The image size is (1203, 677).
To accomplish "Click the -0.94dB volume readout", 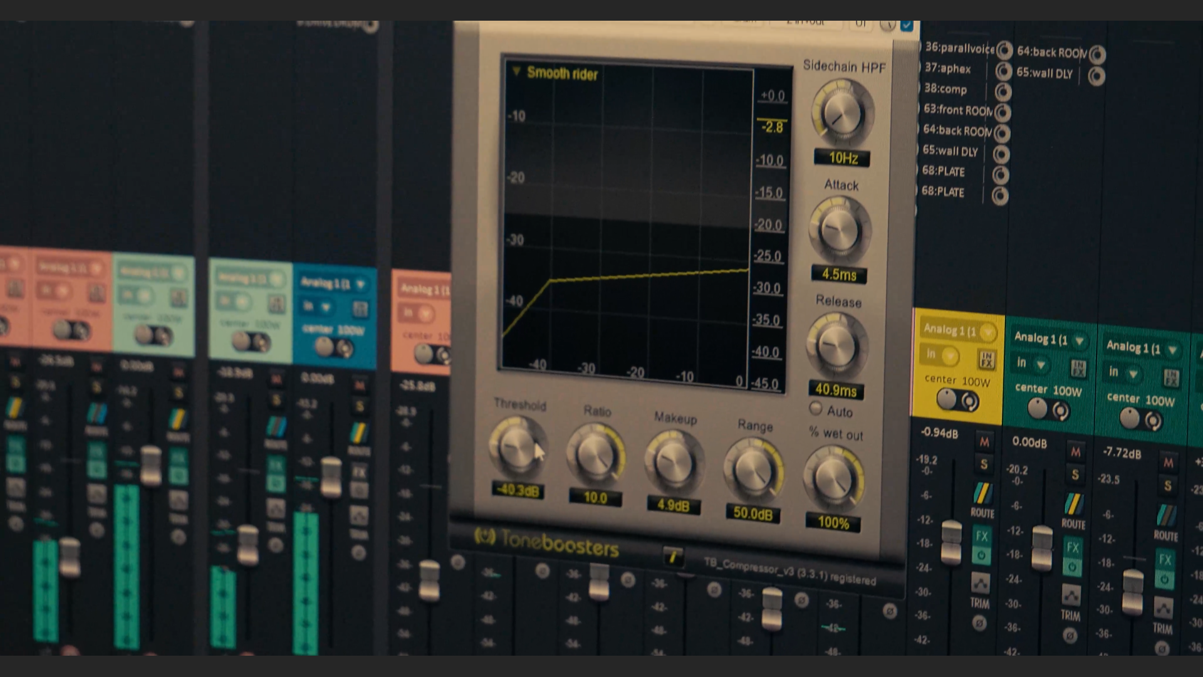I will pos(939,433).
